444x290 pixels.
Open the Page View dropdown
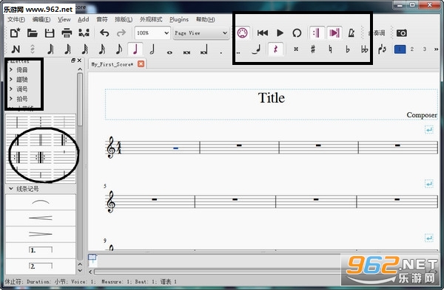click(x=201, y=33)
